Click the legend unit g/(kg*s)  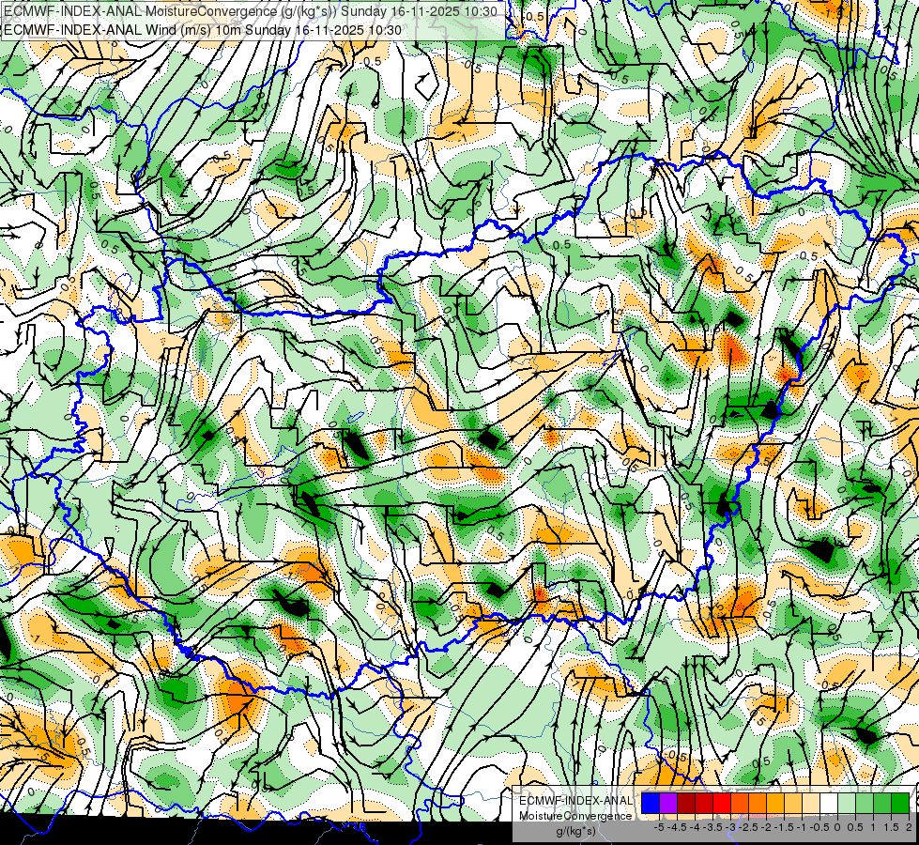pyautogui.click(x=575, y=831)
